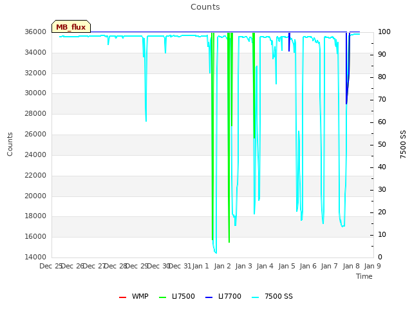
Task: Click the chart title 'Counts'
Action: [x=205, y=7]
